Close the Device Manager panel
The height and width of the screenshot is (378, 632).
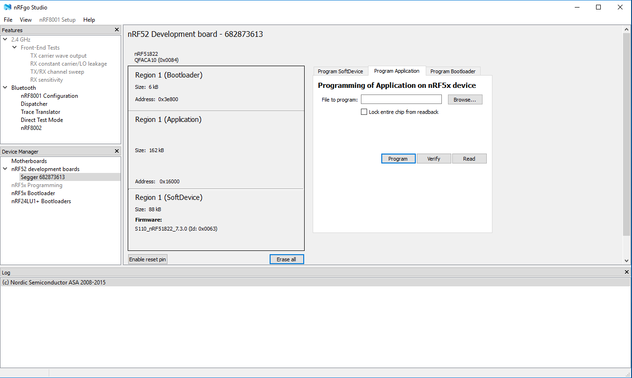pyautogui.click(x=117, y=151)
